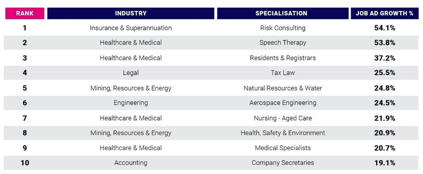423x174 pixels.
Task: Click the JOB AD GROWTH % header
Action: (384, 13)
